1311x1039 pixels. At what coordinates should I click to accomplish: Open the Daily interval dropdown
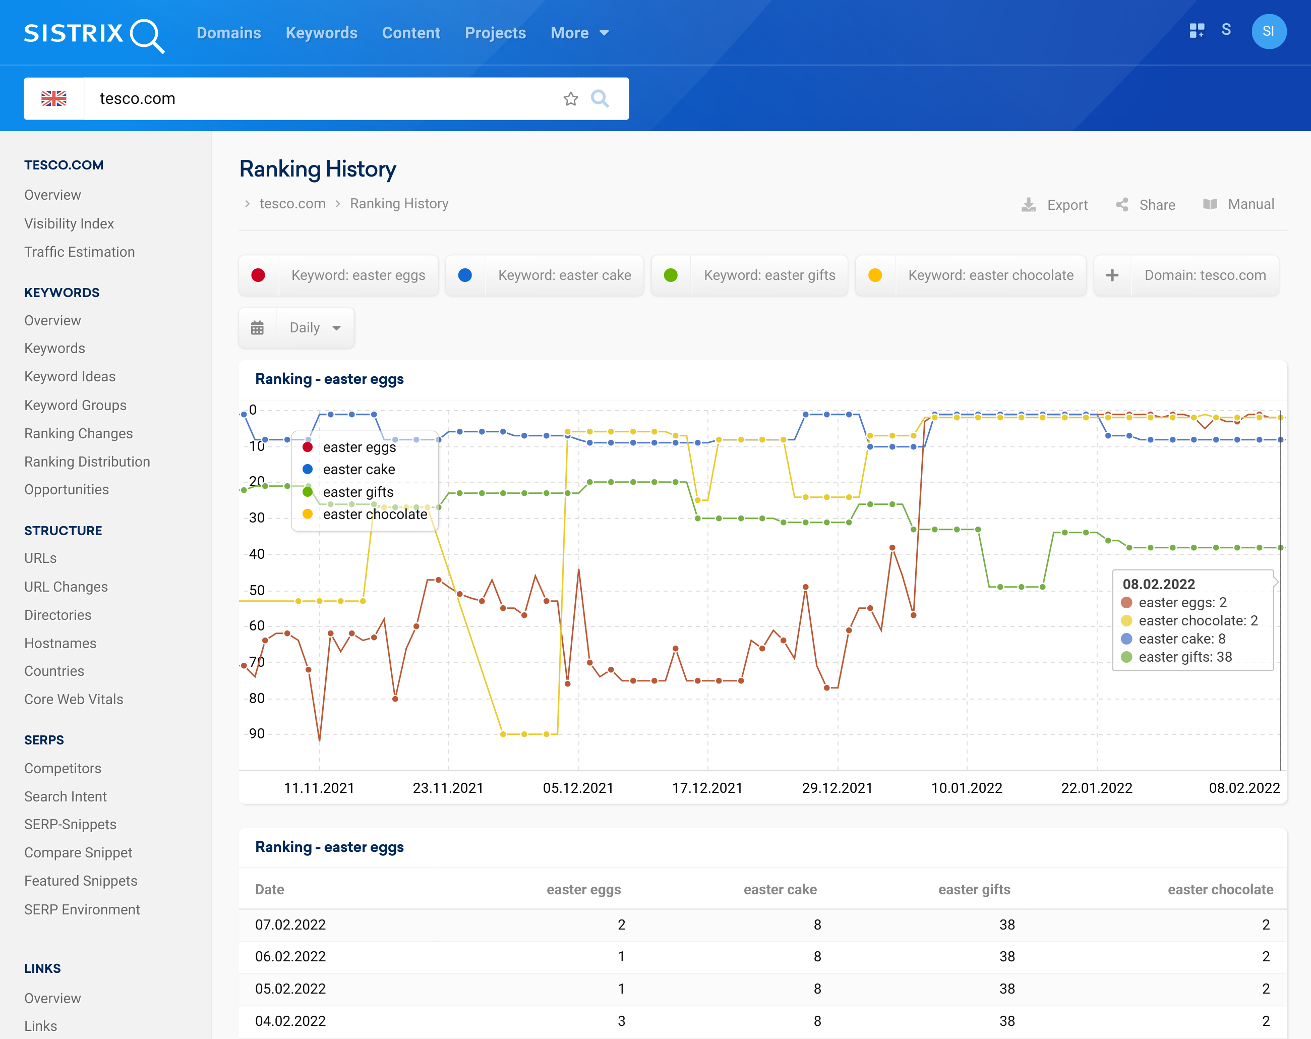(315, 328)
